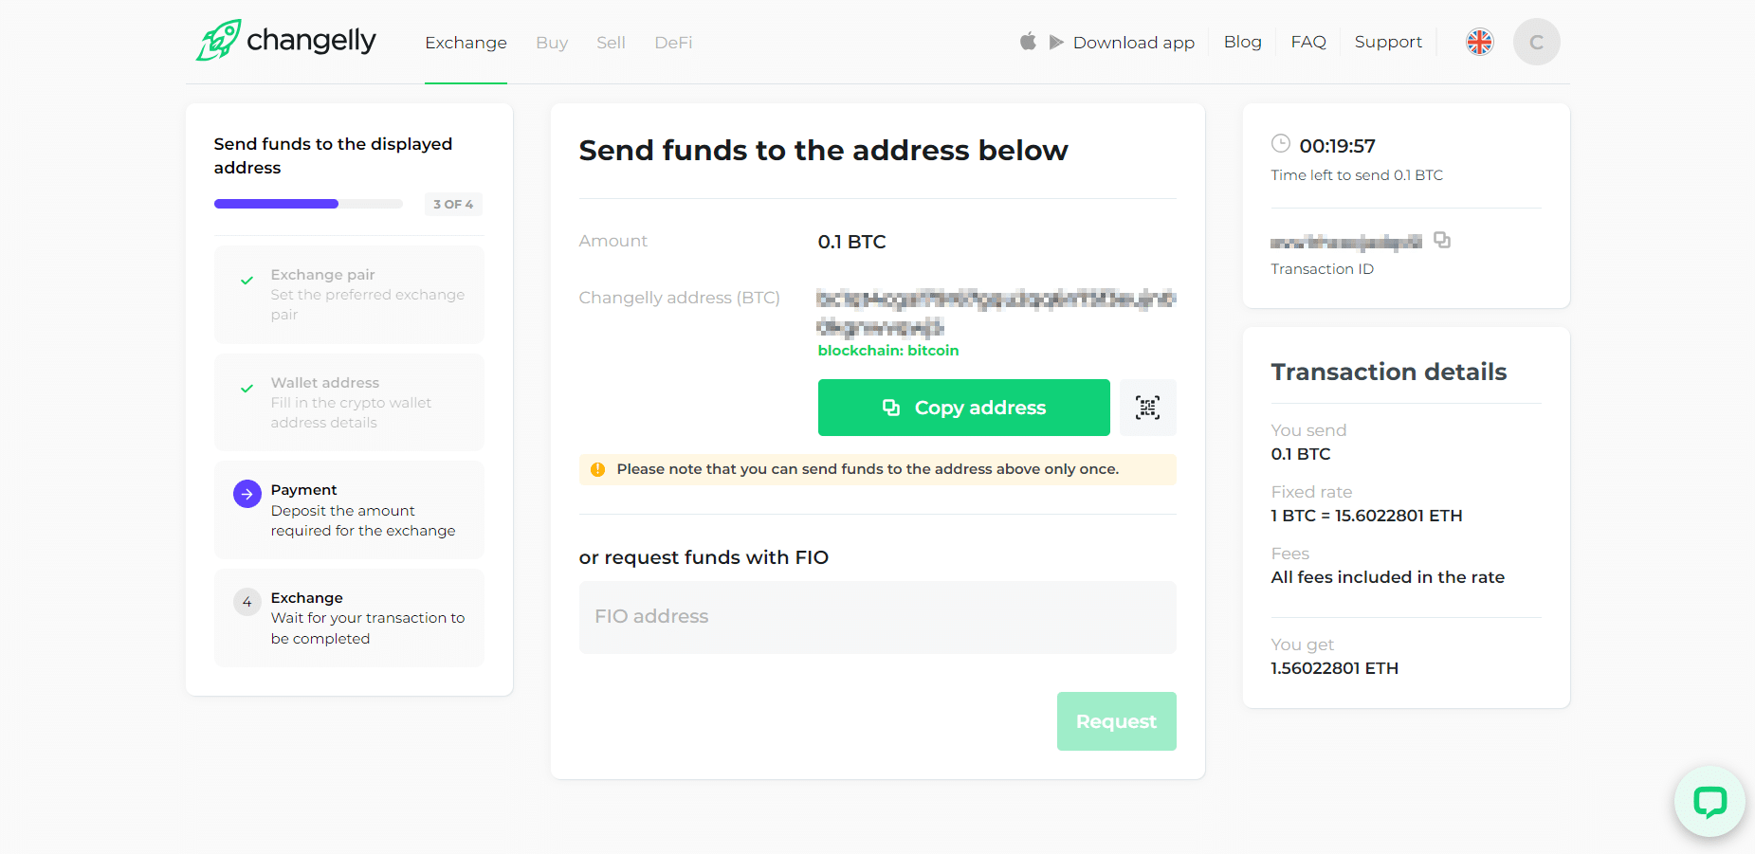Open the DeFi tab

tap(673, 43)
